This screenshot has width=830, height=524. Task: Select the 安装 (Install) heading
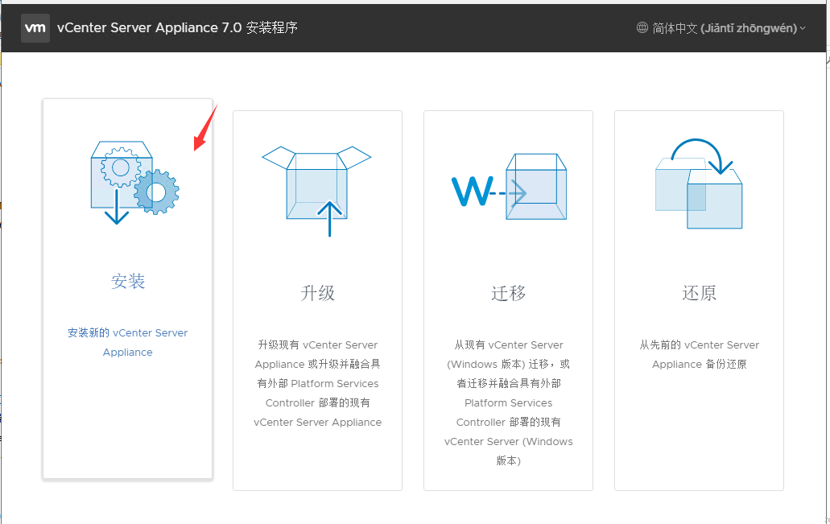[128, 281]
